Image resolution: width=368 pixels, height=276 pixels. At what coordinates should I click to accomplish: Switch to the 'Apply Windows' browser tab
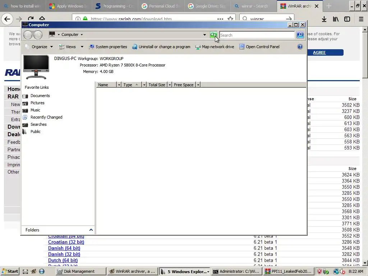[x=68, y=6]
